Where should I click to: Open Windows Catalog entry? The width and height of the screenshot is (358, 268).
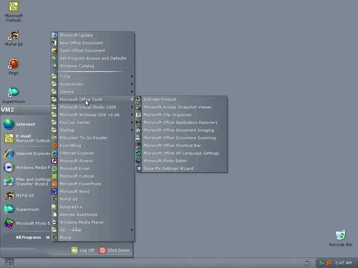(93, 66)
